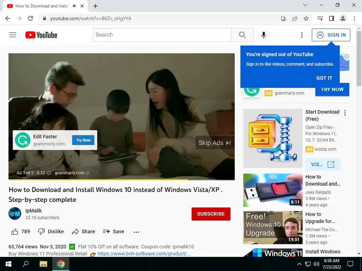Like the video with thumbs up
Viewport: 362px width, 271px height.
[x=15, y=231]
